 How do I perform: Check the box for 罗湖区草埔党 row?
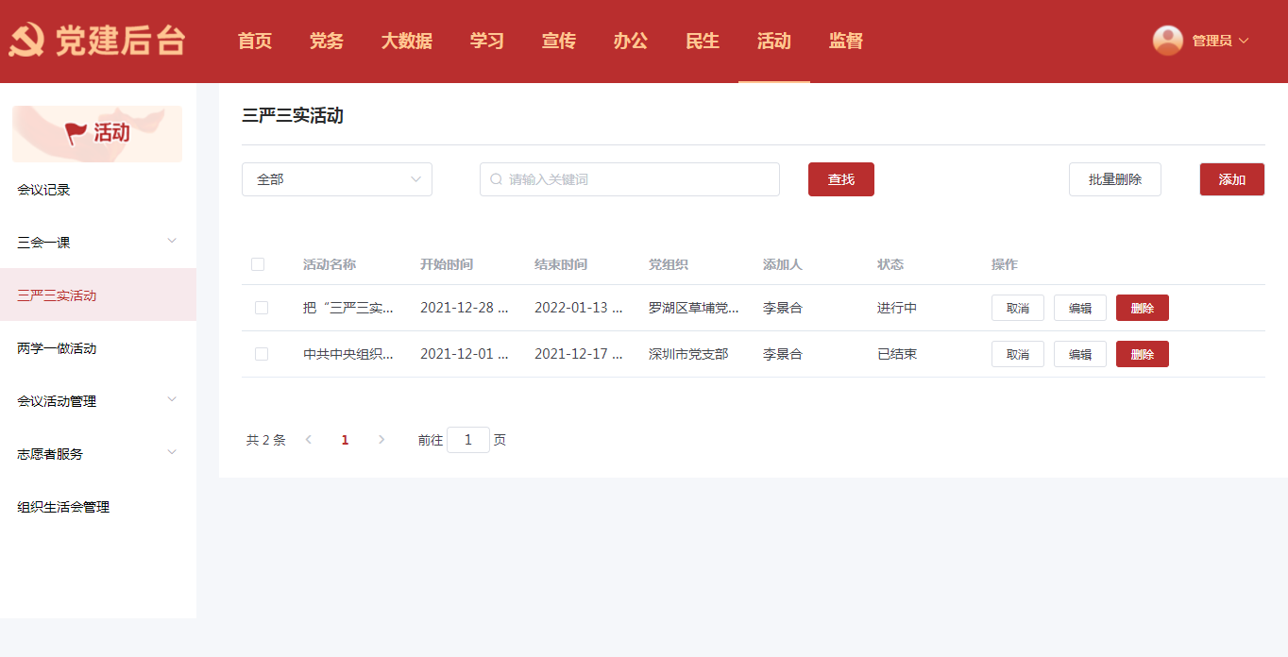pyautogui.click(x=262, y=308)
